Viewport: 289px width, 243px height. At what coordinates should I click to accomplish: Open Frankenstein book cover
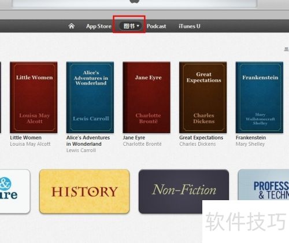260,97
